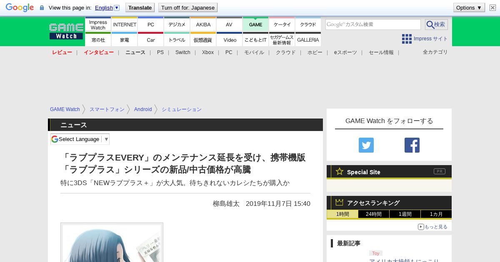Open the クラウド Watch tab

pos(308,24)
